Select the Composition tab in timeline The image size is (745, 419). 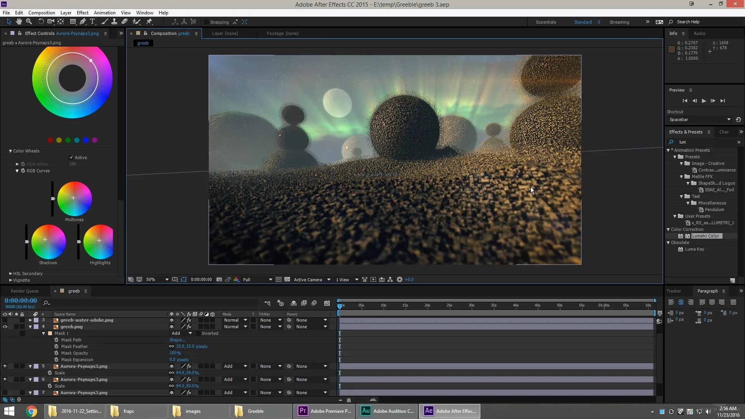pyautogui.click(x=74, y=291)
